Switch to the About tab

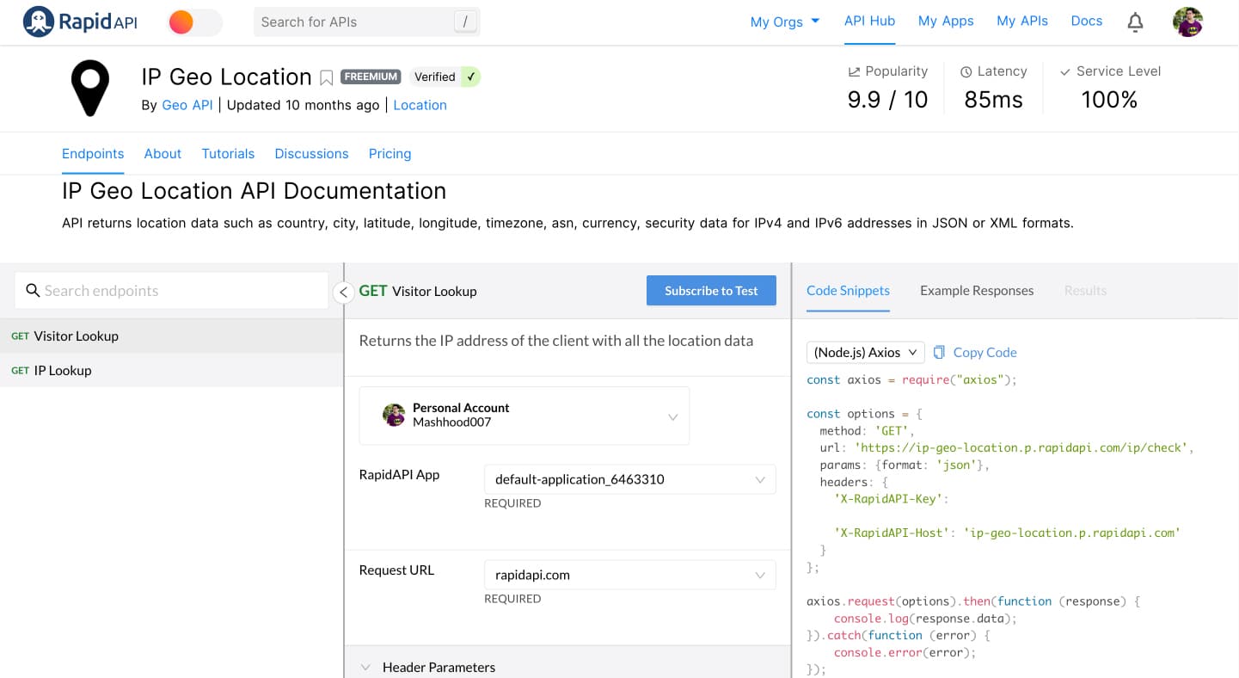click(x=163, y=153)
